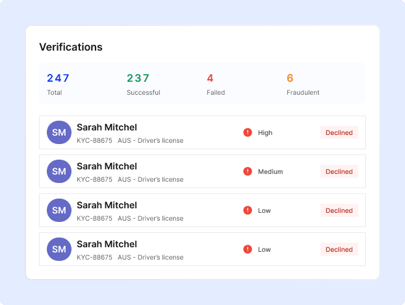
Task: Select the Successful 237 stat
Action: tap(144, 84)
